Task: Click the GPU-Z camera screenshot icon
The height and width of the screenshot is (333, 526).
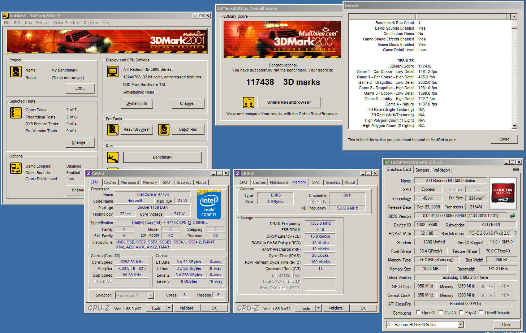Action: (516, 169)
